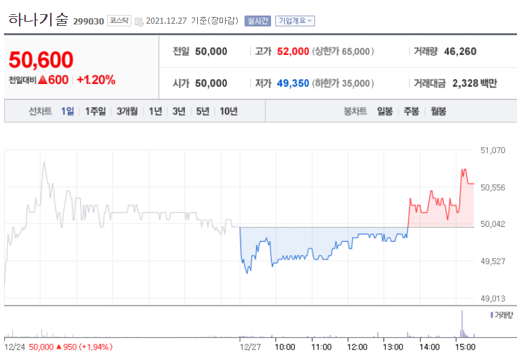Select the 1일 line chart period

pos(68,112)
